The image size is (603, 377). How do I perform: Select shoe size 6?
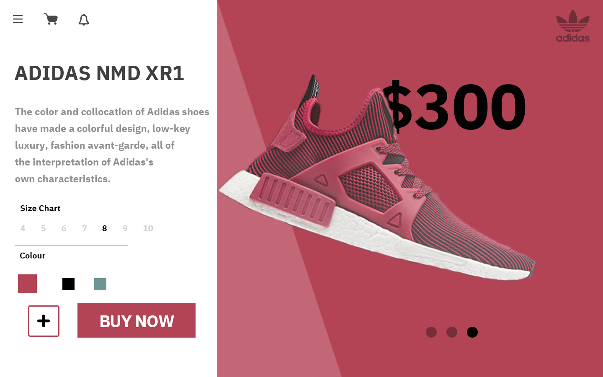click(x=64, y=228)
